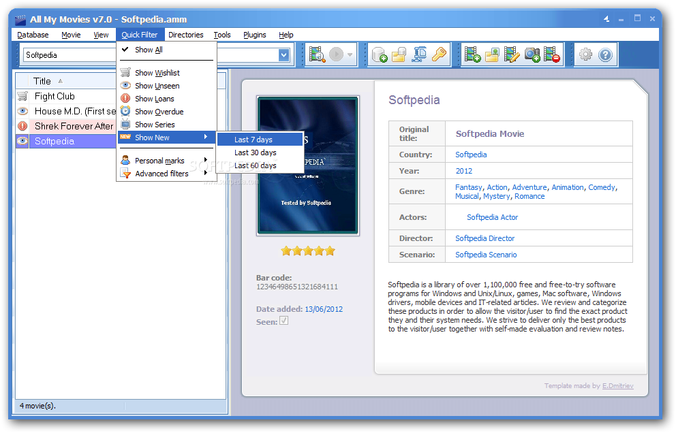This screenshot has width=676, height=433.
Task: Click the Softpedia Actor link
Action: click(x=492, y=218)
